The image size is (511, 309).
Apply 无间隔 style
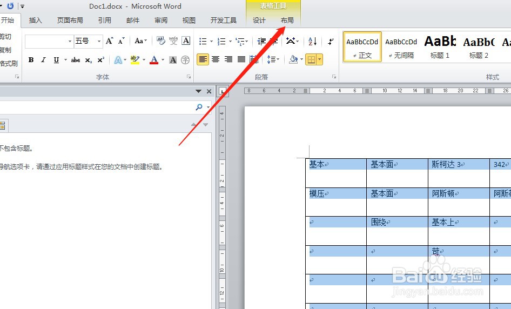coord(401,47)
